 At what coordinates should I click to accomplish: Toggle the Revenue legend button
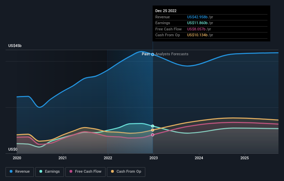20,172
